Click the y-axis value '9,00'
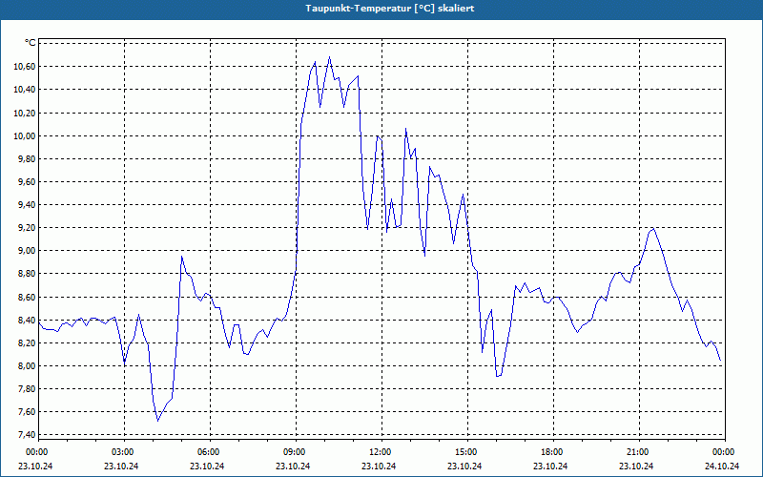763x477 pixels. (27, 250)
